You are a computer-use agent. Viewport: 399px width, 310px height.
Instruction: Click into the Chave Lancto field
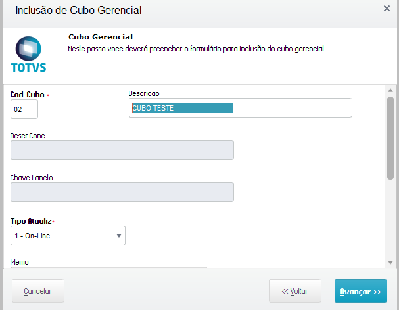(x=122, y=192)
